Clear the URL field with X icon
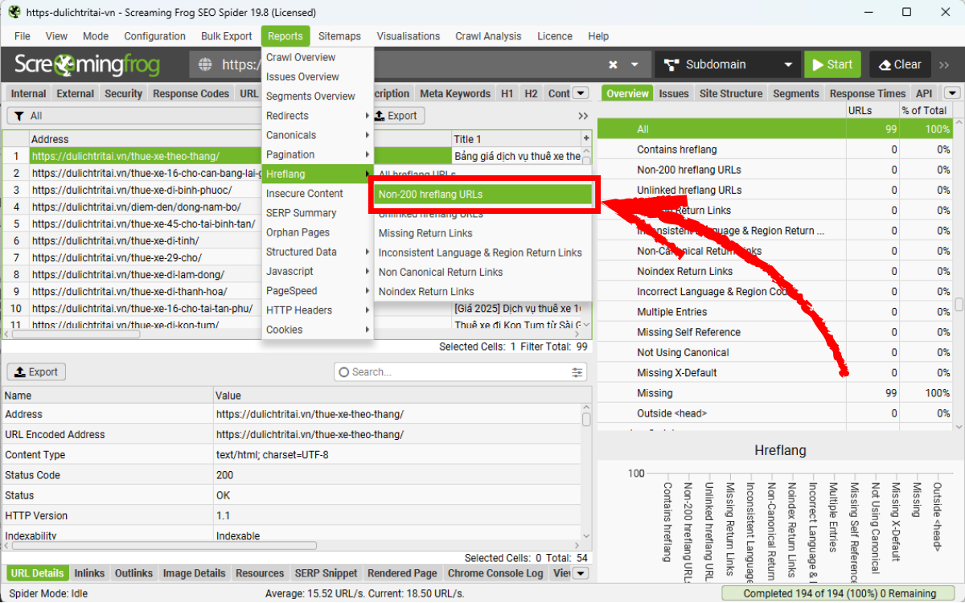The width and height of the screenshot is (965, 603). (613, 65)
